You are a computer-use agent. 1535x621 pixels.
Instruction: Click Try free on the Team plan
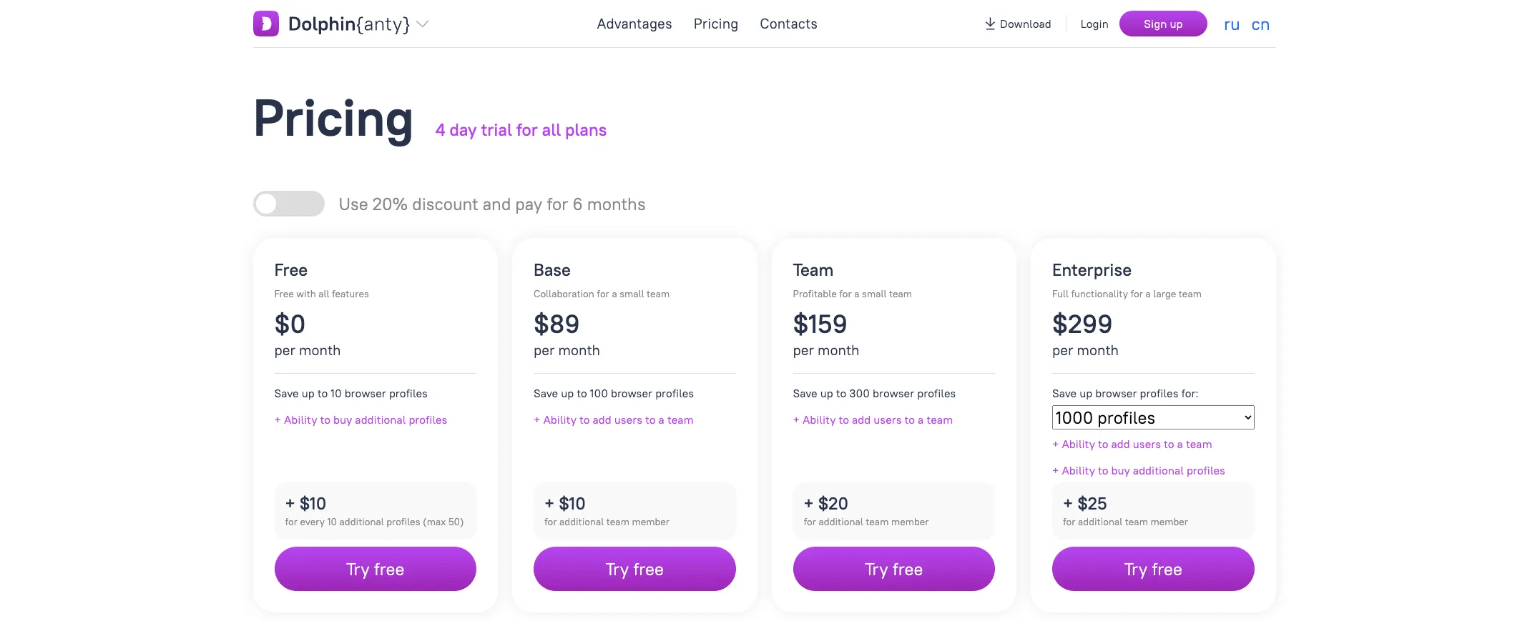coord(893,569)
